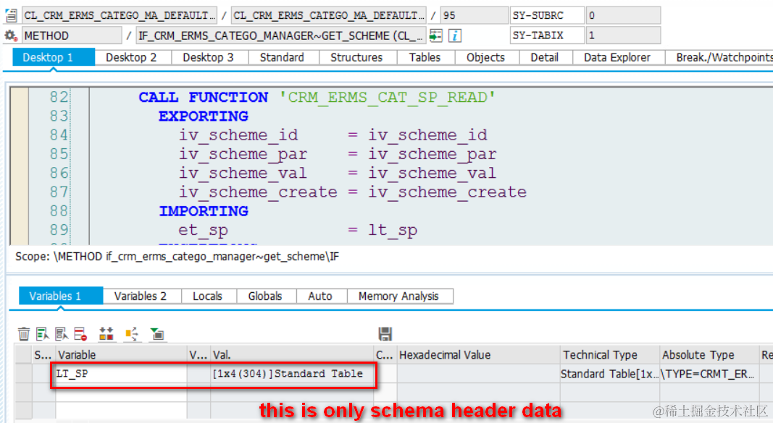Screen dimensions: 773x423
Task: Click lt_sp variable on line 89
Action: click(393, 230)
